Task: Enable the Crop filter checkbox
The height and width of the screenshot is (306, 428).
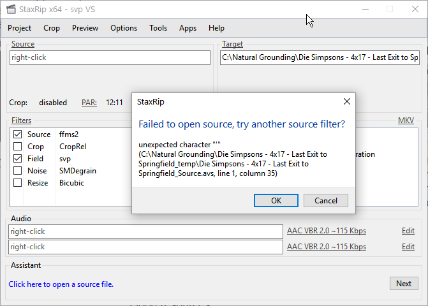Action: coord(17,147)
